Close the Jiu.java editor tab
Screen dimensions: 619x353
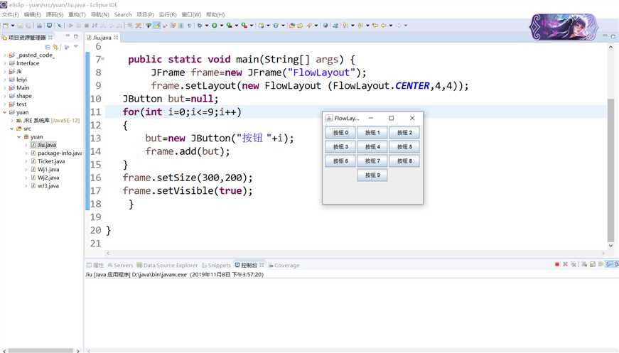(116, 38)
